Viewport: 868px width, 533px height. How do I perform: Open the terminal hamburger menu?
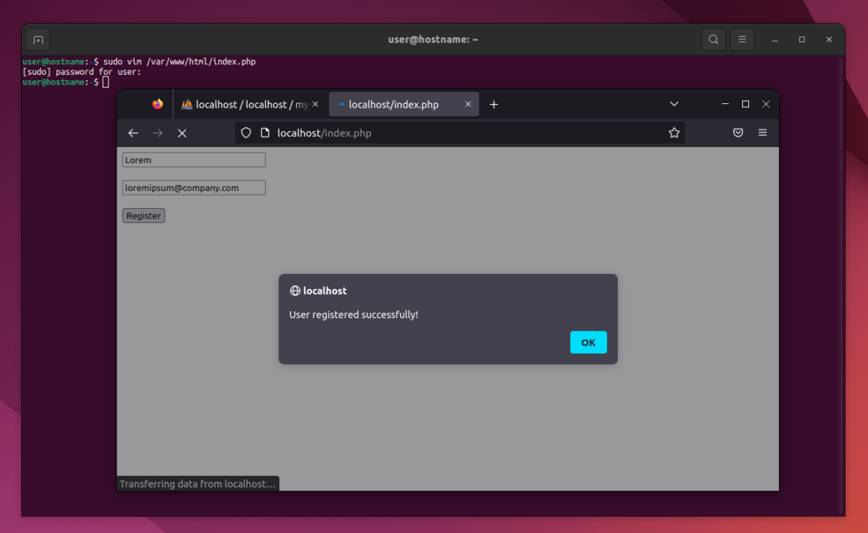[742, 40]
